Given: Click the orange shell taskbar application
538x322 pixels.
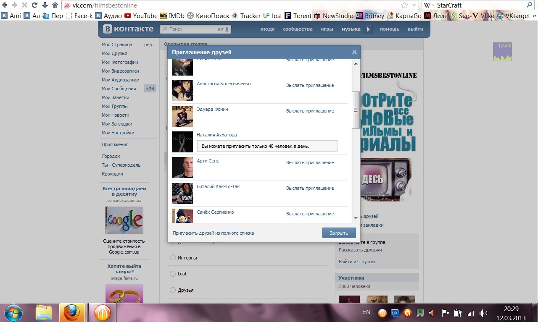Looking at the screenshot, I should pyautogui.click(x=103, y=312).
